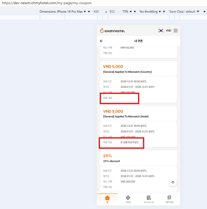Screen dimensions: 207x209
Task: Open the hamburger menu
Action: [x=176, y=31]
